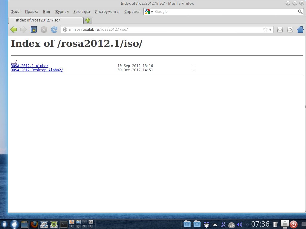The height and width of the screenshot is (229, 306).
Task: Expand the URL bar history dropdown arrow
Action: pos(270,30)
